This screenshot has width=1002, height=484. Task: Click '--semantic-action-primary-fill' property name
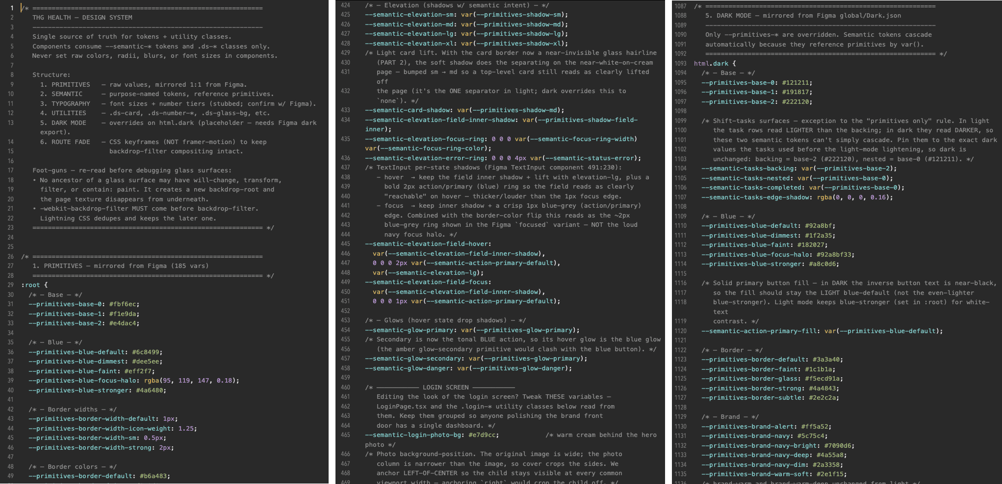click(759, 331)
